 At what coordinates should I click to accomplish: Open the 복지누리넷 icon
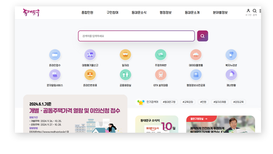231,55
